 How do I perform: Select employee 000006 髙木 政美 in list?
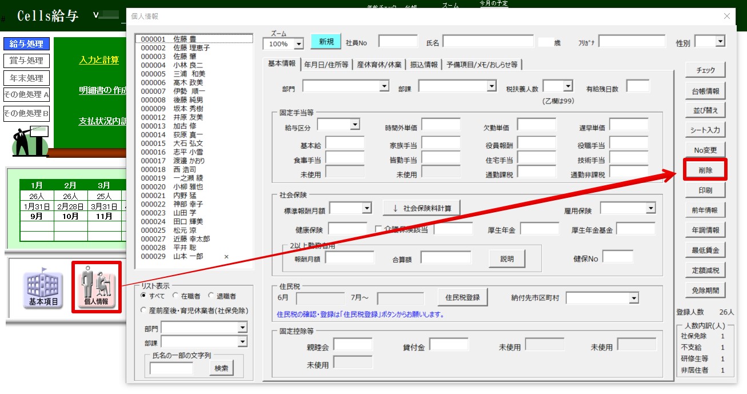click(173, 83)
